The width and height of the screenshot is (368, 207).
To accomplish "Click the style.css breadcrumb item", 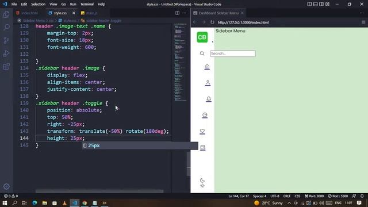I will tap(68, 21).
